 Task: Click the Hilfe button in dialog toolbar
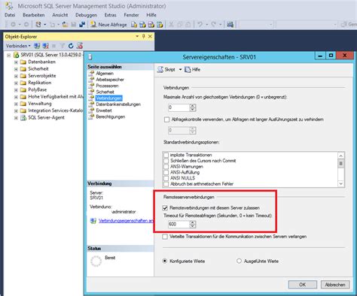193,70
